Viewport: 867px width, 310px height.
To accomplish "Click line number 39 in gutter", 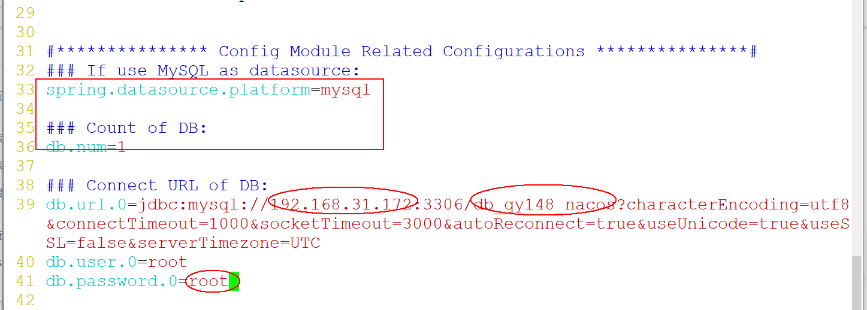I will (25, 205).
